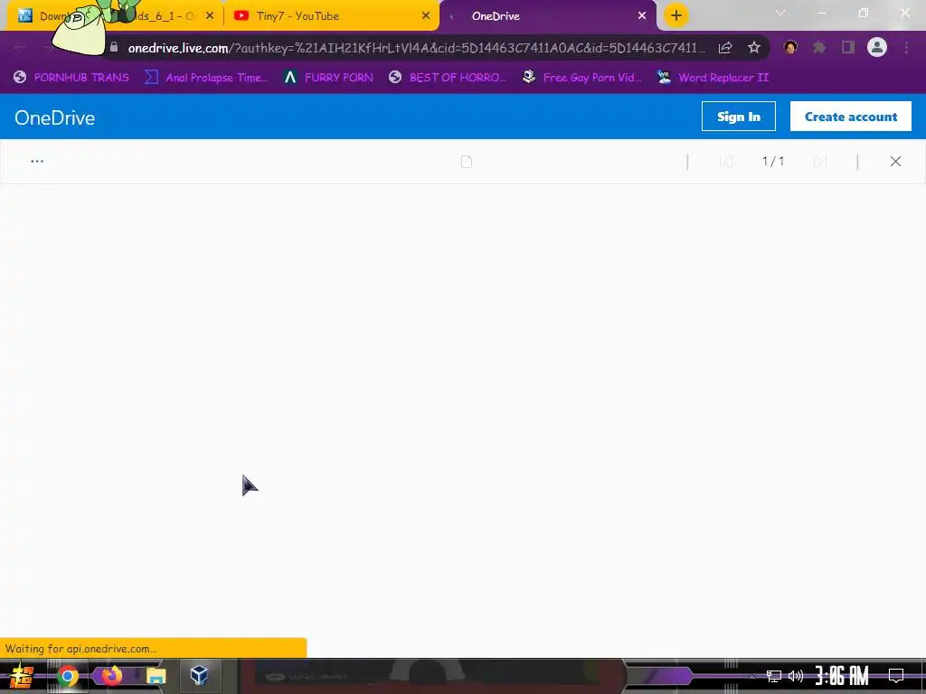Click the onedrive.live.com address bar
Viewport: 926px width, 694px height.
point(416,48)
